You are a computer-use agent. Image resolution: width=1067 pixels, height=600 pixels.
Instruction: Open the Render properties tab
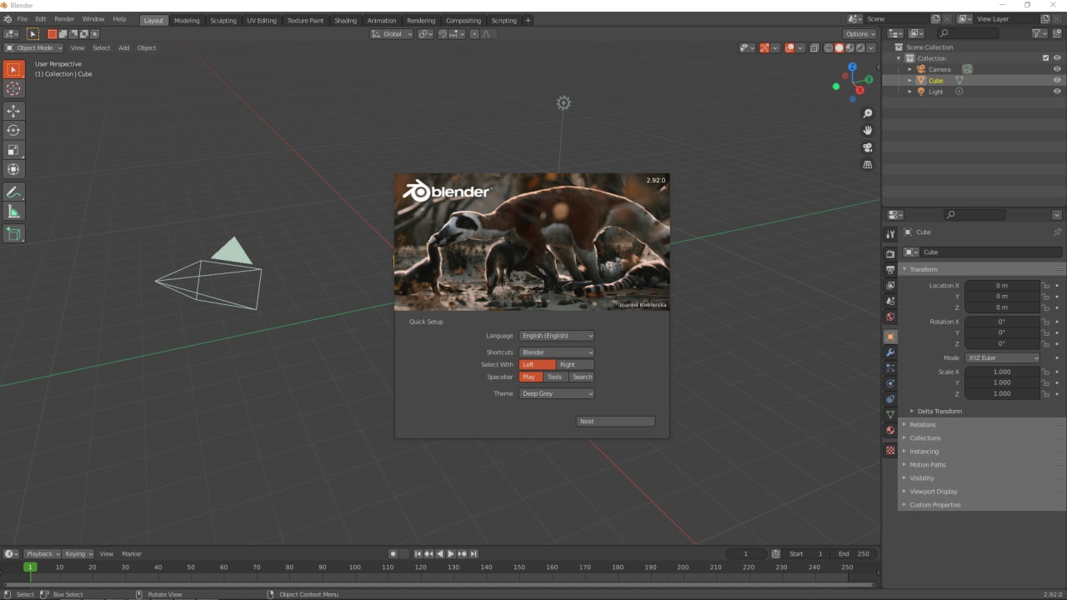[x=890, y=253]
